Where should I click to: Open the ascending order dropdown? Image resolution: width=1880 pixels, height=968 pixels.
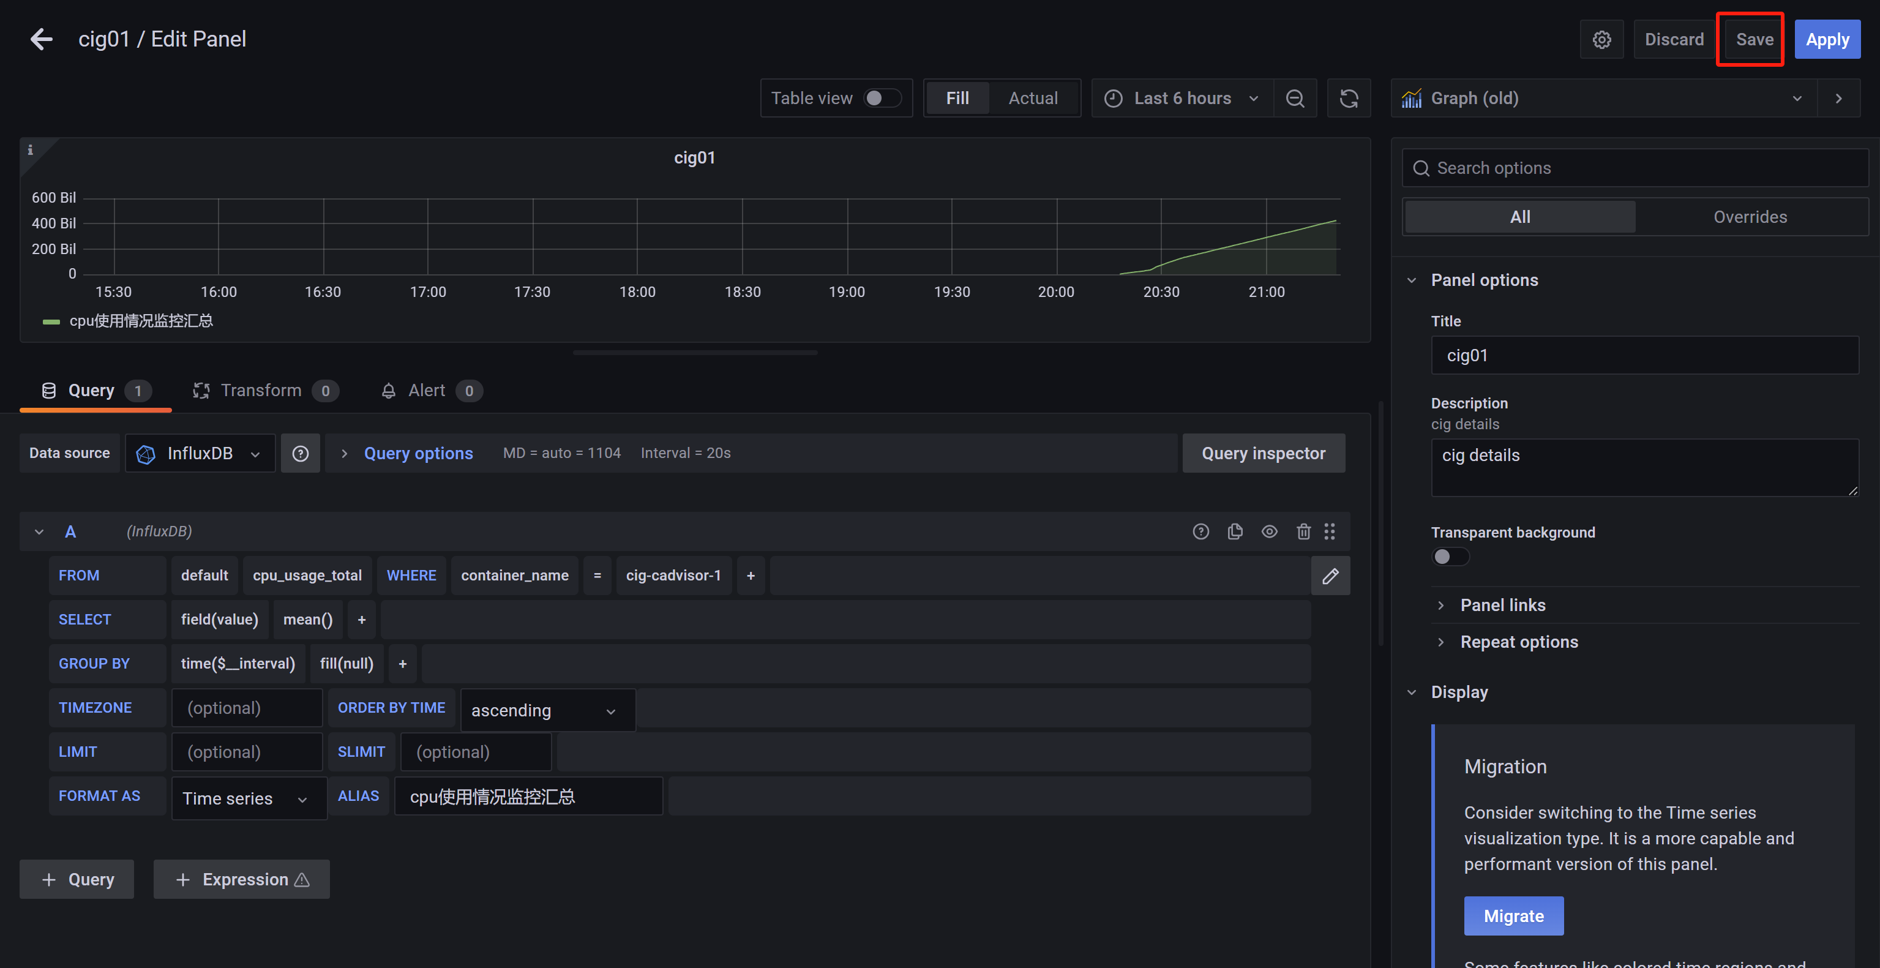[x=547, y=710]
